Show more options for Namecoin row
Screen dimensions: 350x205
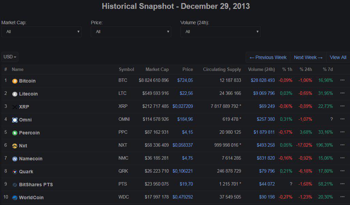pyautogui.click(x=342, y=158)
